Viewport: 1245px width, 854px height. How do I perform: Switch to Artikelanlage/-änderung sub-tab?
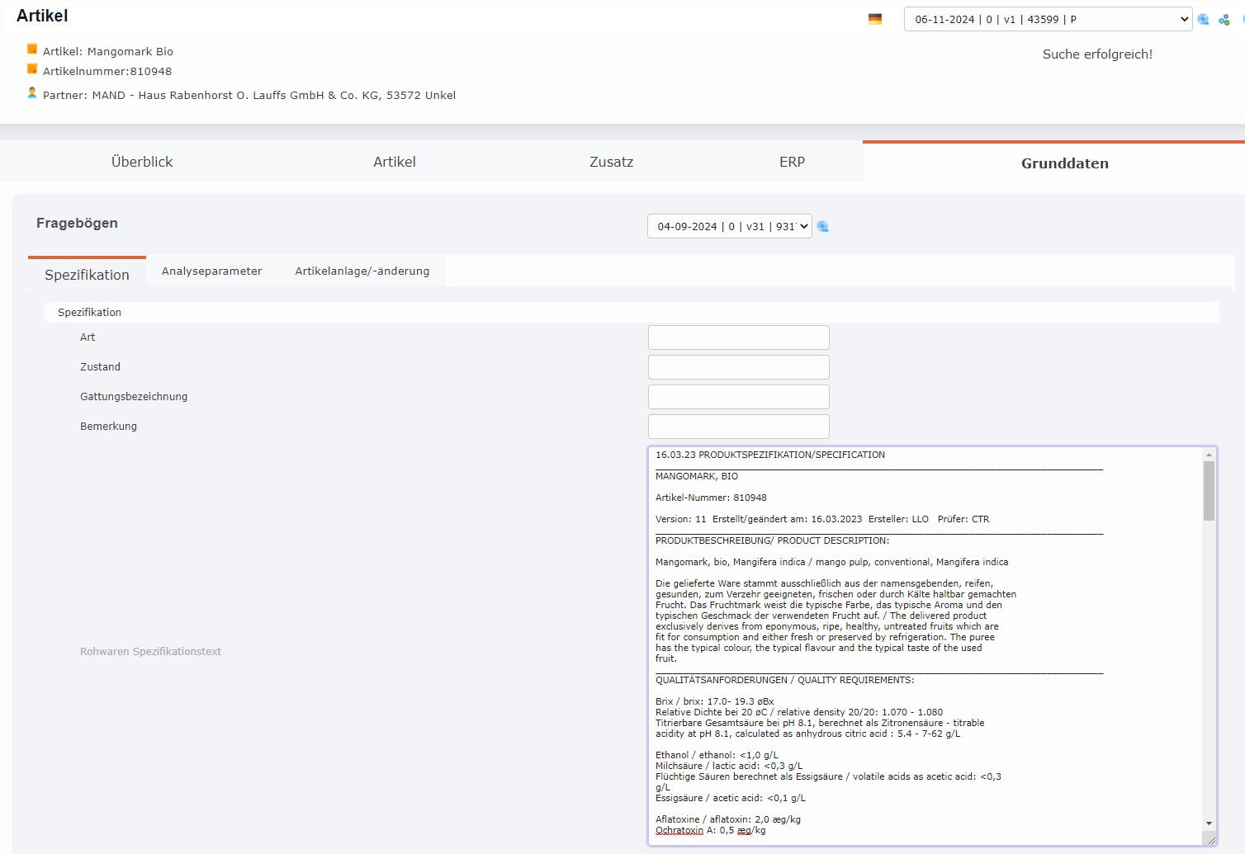click(362, 271)
